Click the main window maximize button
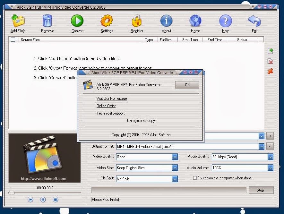The width and height of the screenshot is (284, 214). (265, 6)
